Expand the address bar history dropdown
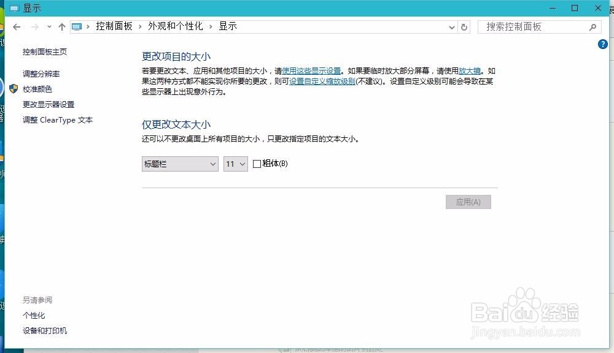Viewport: 614px width, 353px height. (x=452, y=27)
